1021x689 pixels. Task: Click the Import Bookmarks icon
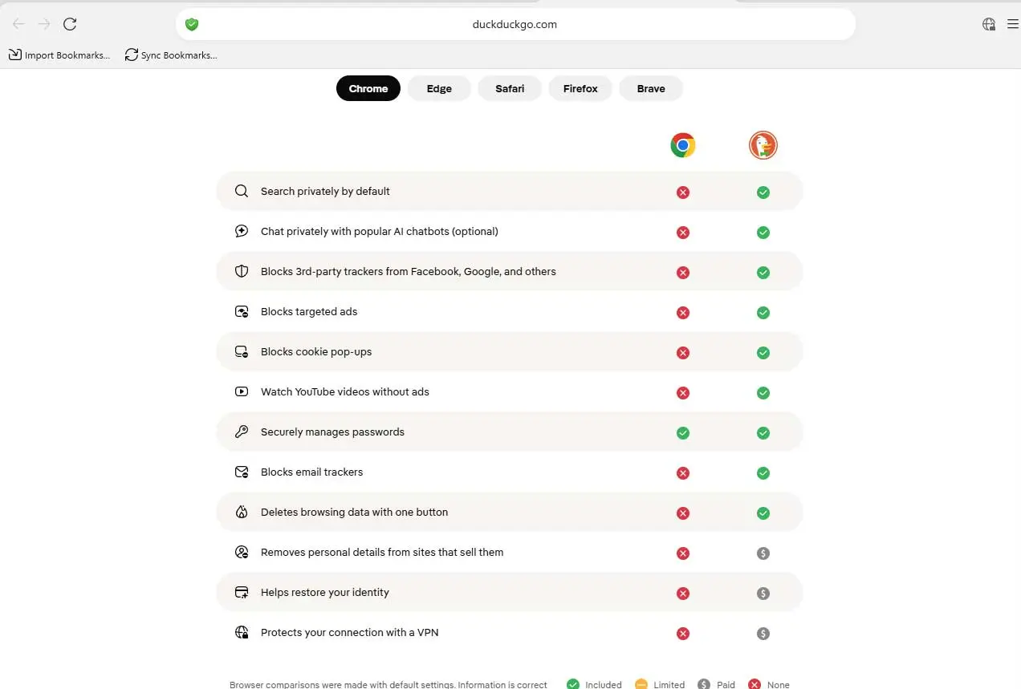click(x=15, y=55)
